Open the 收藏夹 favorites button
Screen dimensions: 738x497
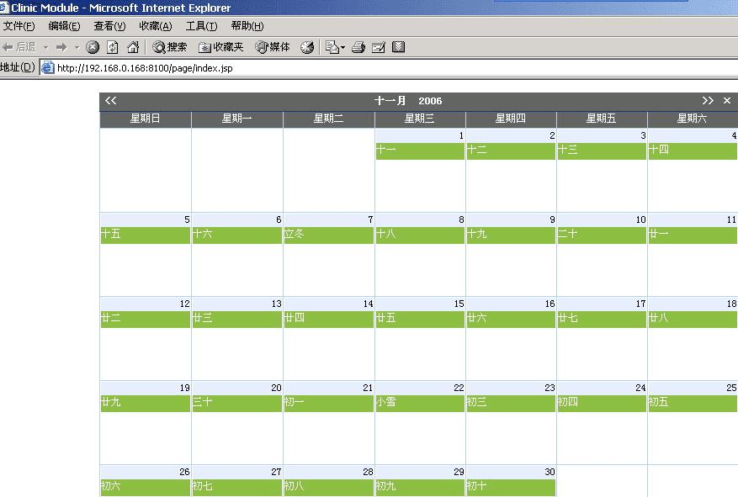220,47
